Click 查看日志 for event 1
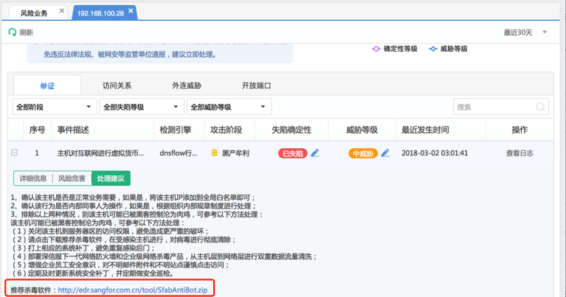This screenshot has width=566, height=297. tap(520, 153)
